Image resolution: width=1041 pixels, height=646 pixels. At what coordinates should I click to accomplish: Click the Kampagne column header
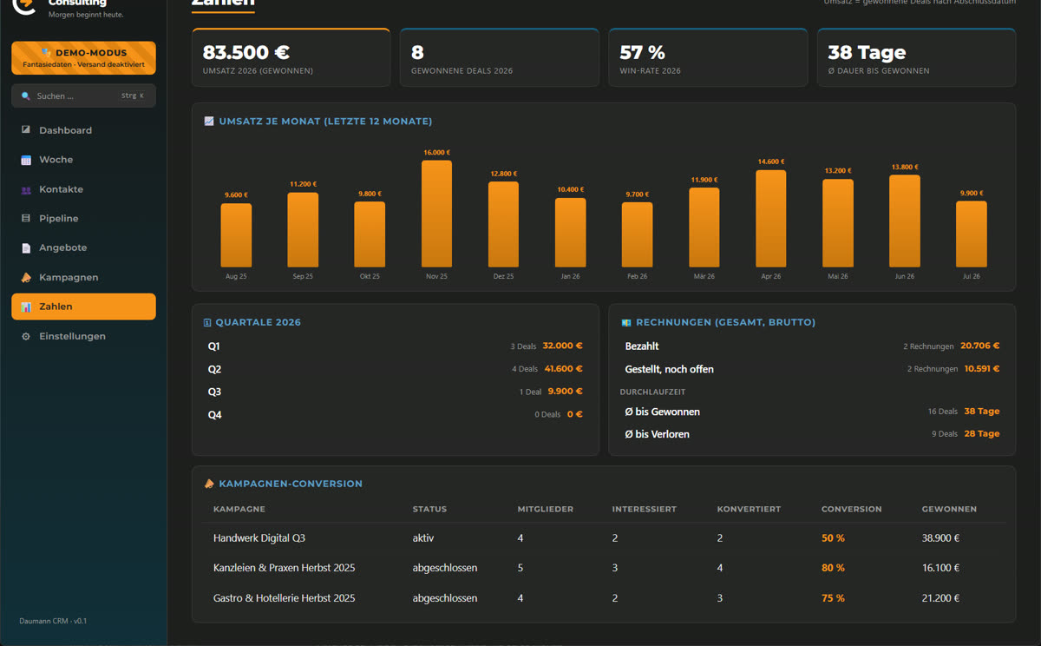[239, 510]
